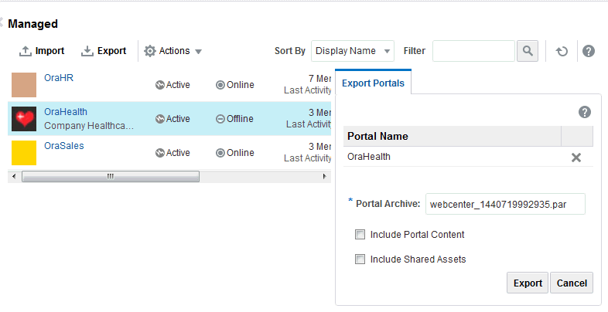Click the refresh portals icon
608x312 pixels.
(562, 52)
